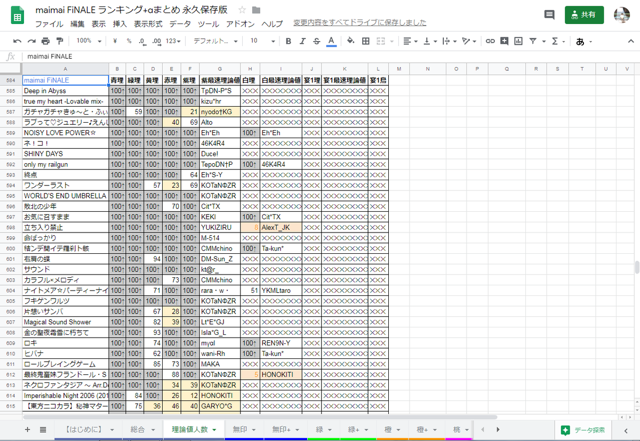Image resolution: width=640 pixels, height=441 pixels.
Task: Open vertical align dropdown
Action: 429,41
